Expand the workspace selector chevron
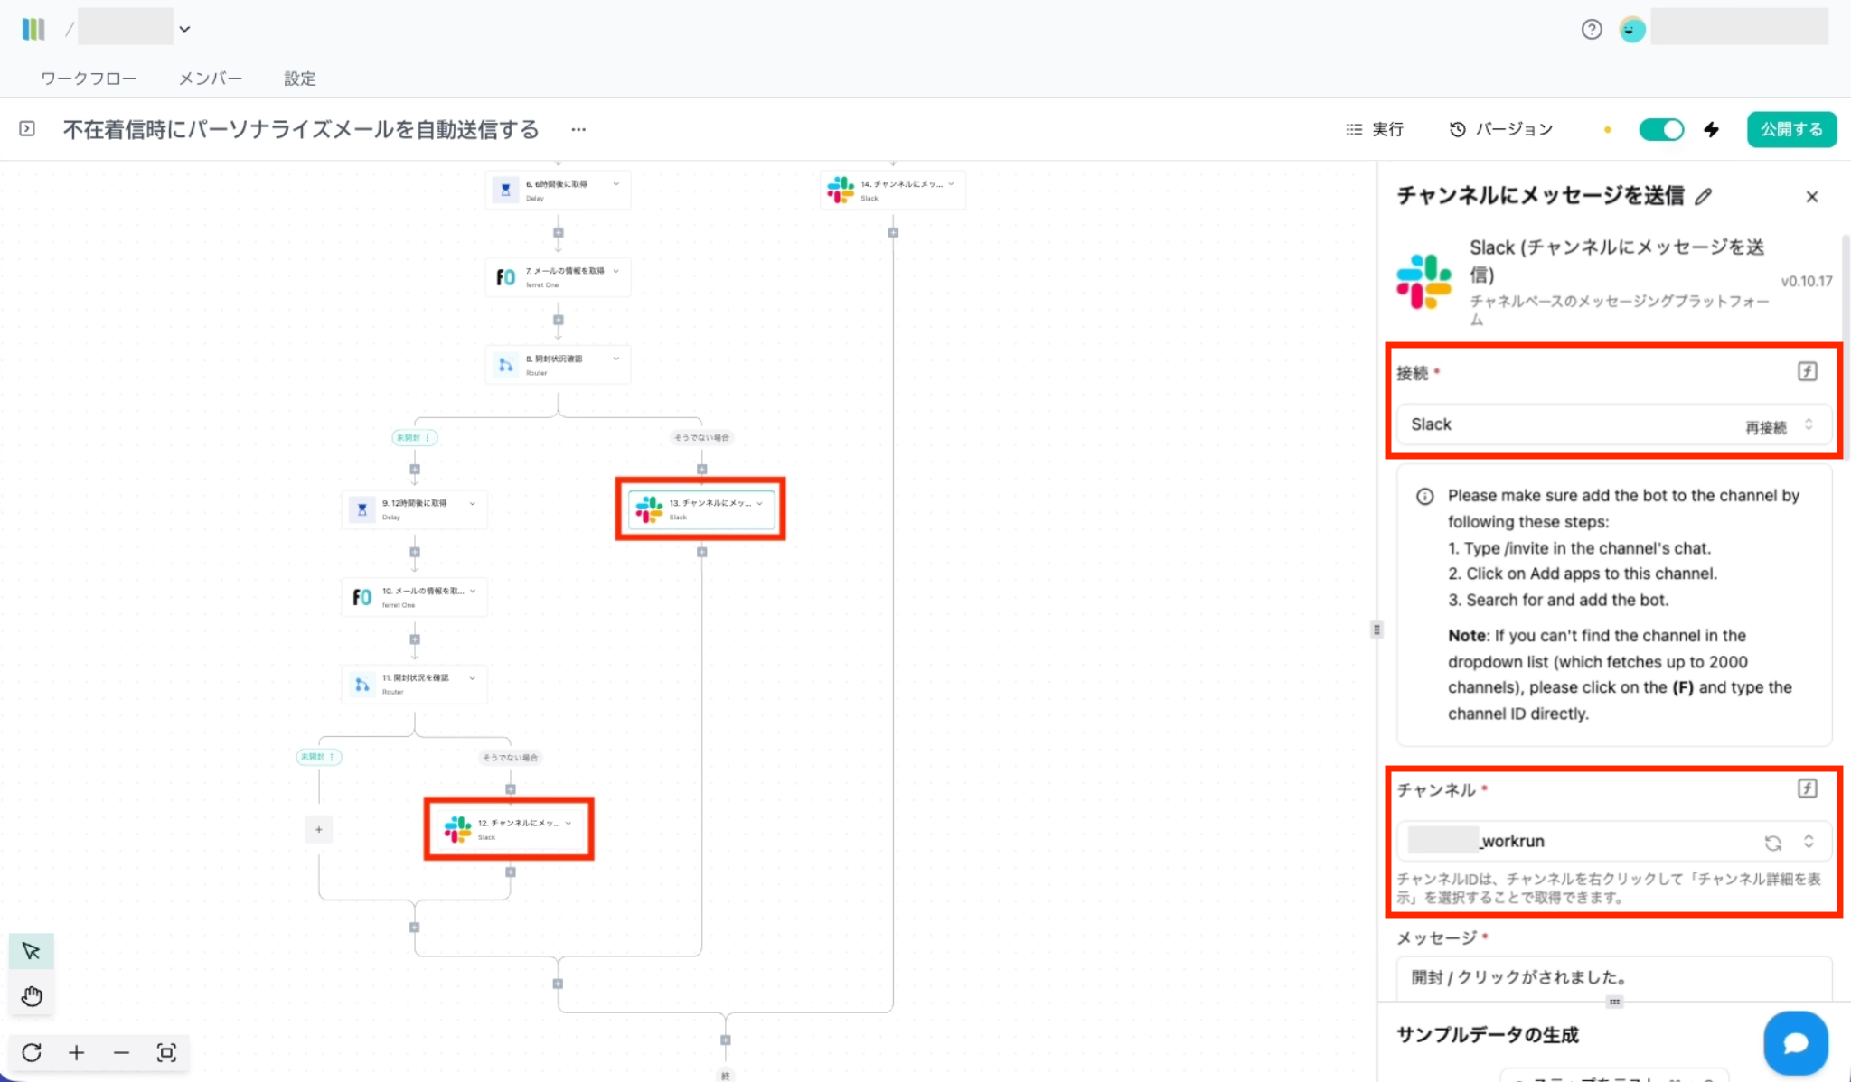The width and height of the screenshot is (1851, 1082). click(x=184, y=29)
